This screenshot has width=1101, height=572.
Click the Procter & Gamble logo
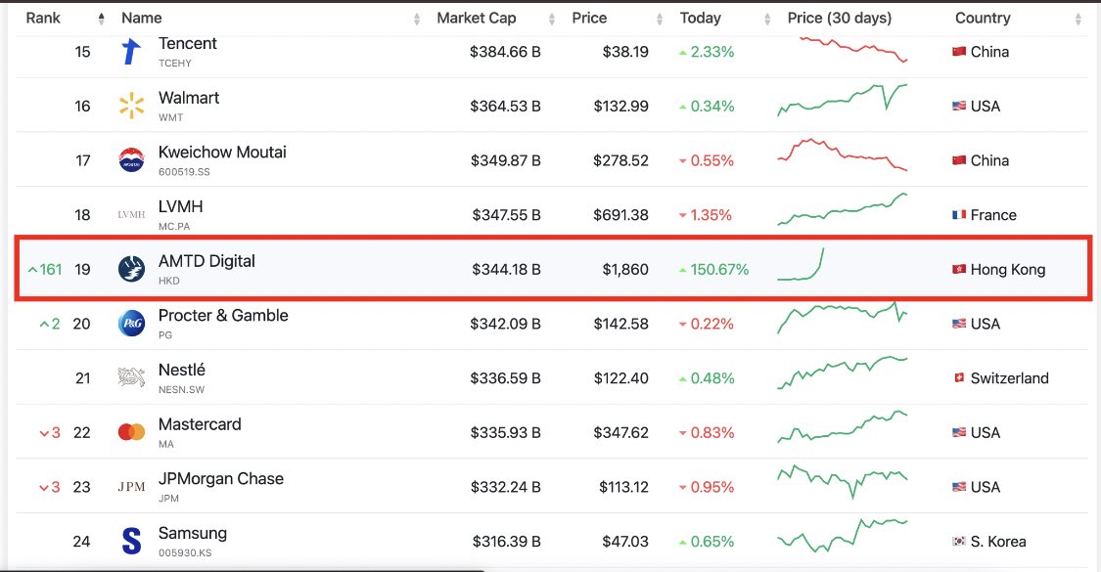[131, 324]
